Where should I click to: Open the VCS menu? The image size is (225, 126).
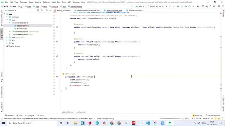pos(70,2)
